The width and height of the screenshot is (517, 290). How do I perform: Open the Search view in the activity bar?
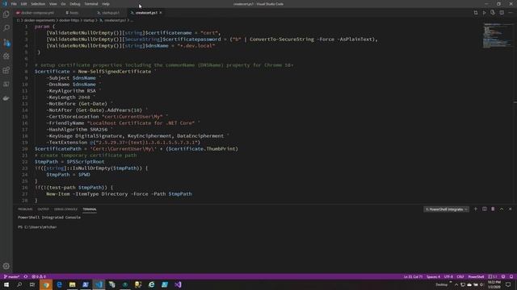[6, 28]
